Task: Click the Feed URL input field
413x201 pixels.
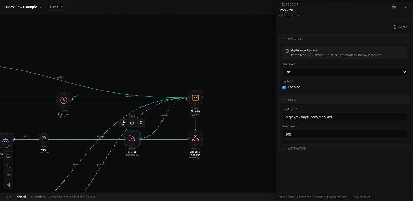Action: click(x=345, y=117)
